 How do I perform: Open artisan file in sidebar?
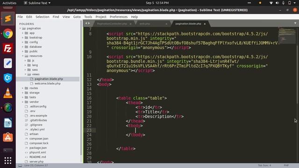34,134
